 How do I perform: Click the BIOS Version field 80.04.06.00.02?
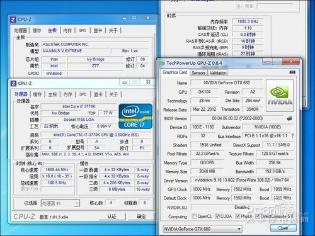click(238, 118)
